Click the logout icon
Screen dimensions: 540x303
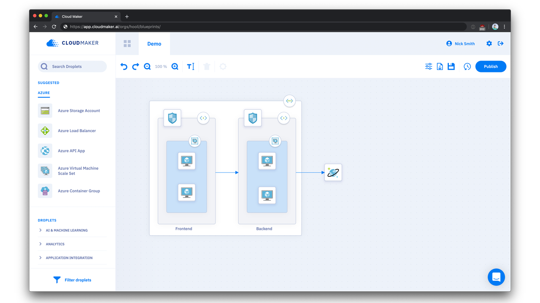(500, 44)
